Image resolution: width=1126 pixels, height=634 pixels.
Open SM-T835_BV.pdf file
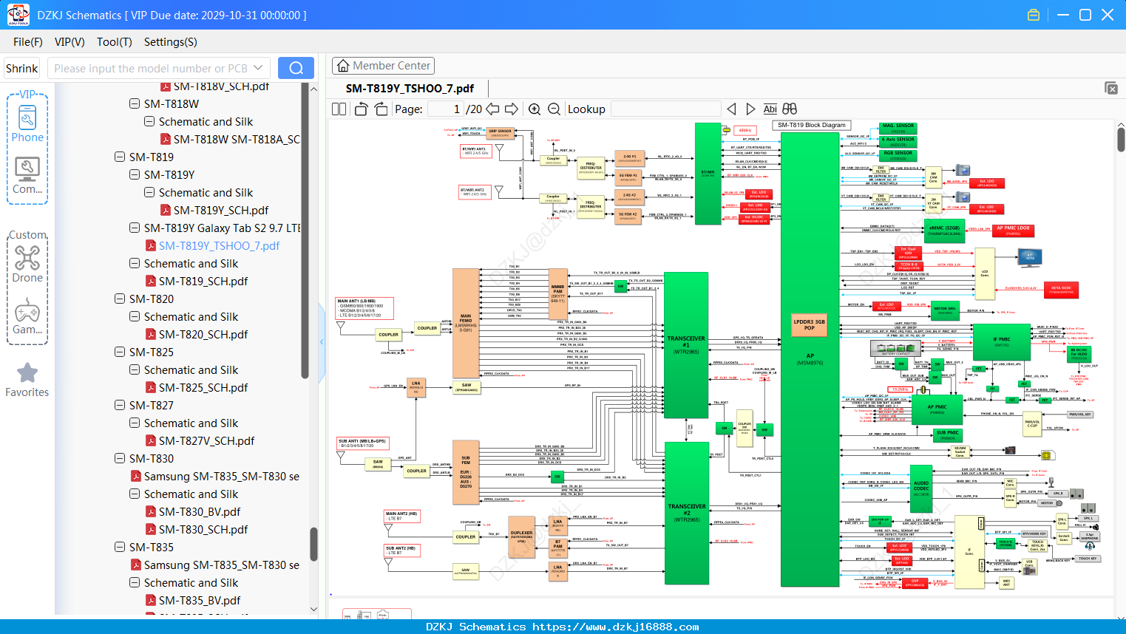click(200, 601)
